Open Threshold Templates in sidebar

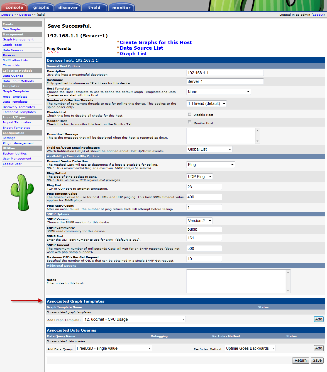click(19, 112)
